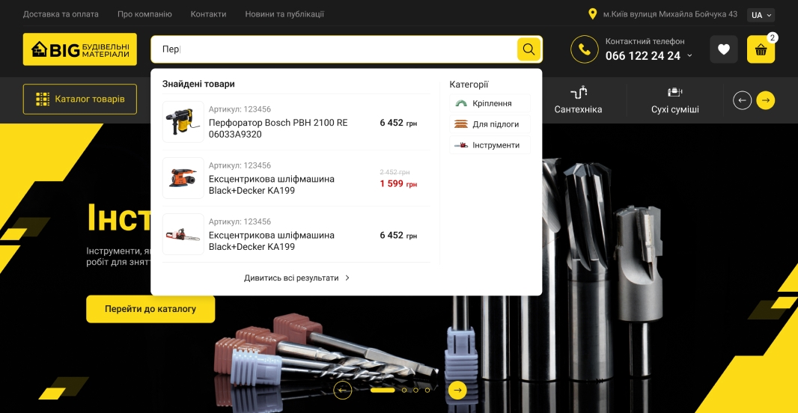Advance to next banner slide
Viewport: 798px width, 413px height.
pyautogui.click(x=457, y=390)
